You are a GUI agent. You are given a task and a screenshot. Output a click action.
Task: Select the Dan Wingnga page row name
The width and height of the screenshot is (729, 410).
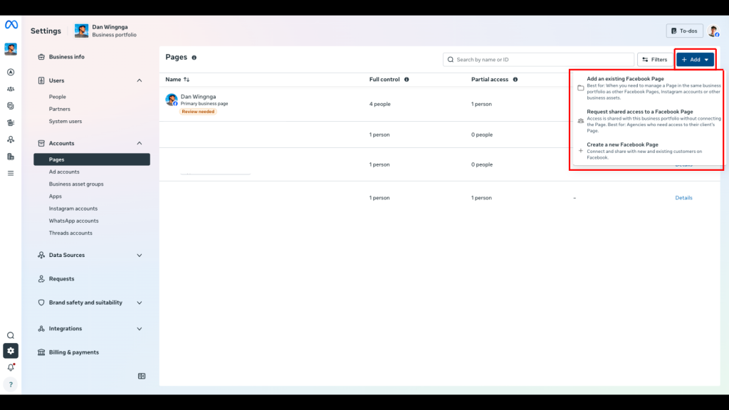(198, 97)
